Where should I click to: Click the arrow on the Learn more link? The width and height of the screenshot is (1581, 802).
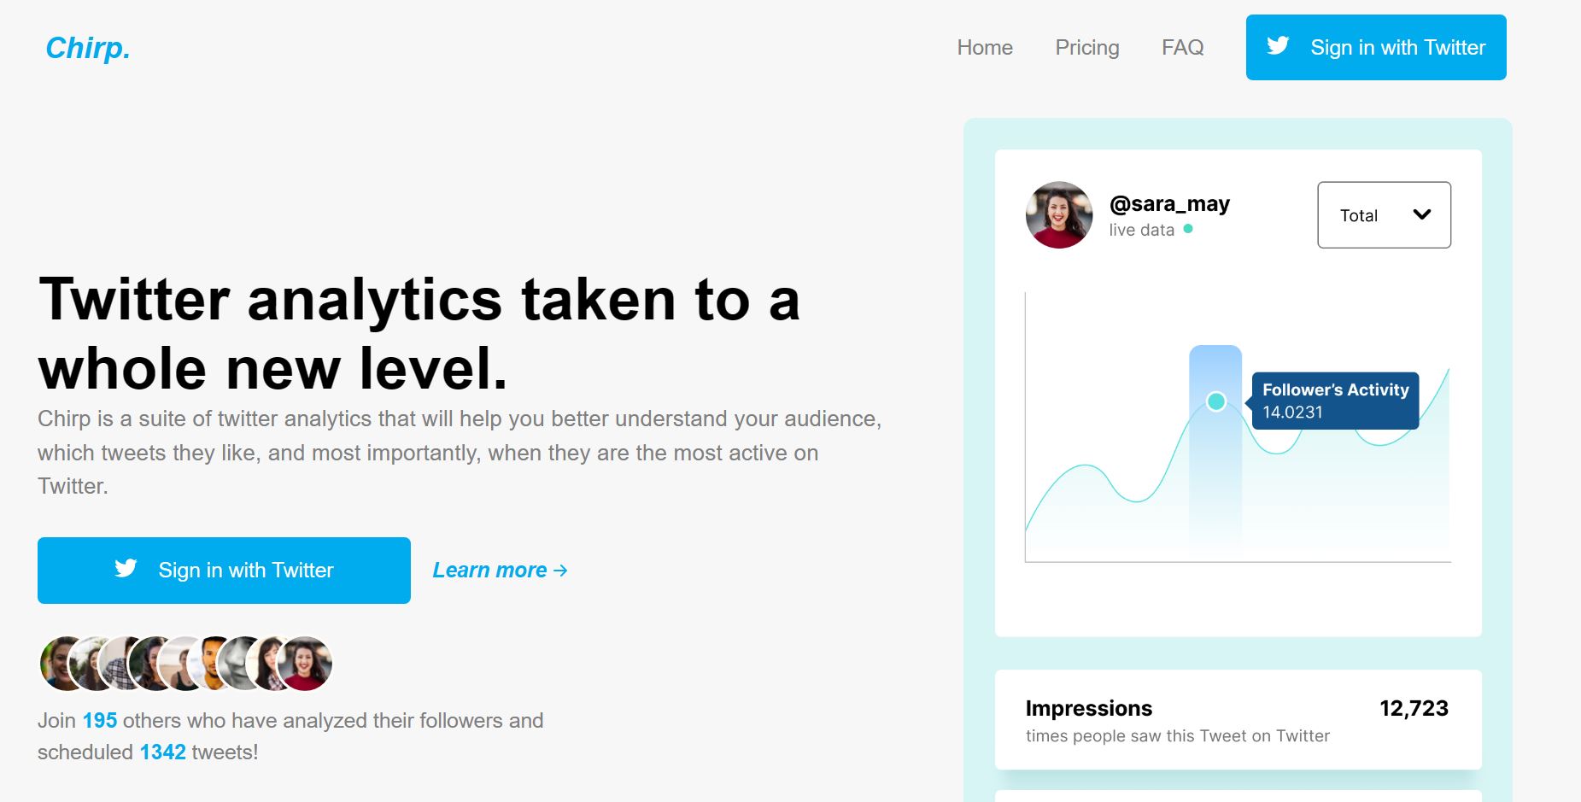(559, 571)
